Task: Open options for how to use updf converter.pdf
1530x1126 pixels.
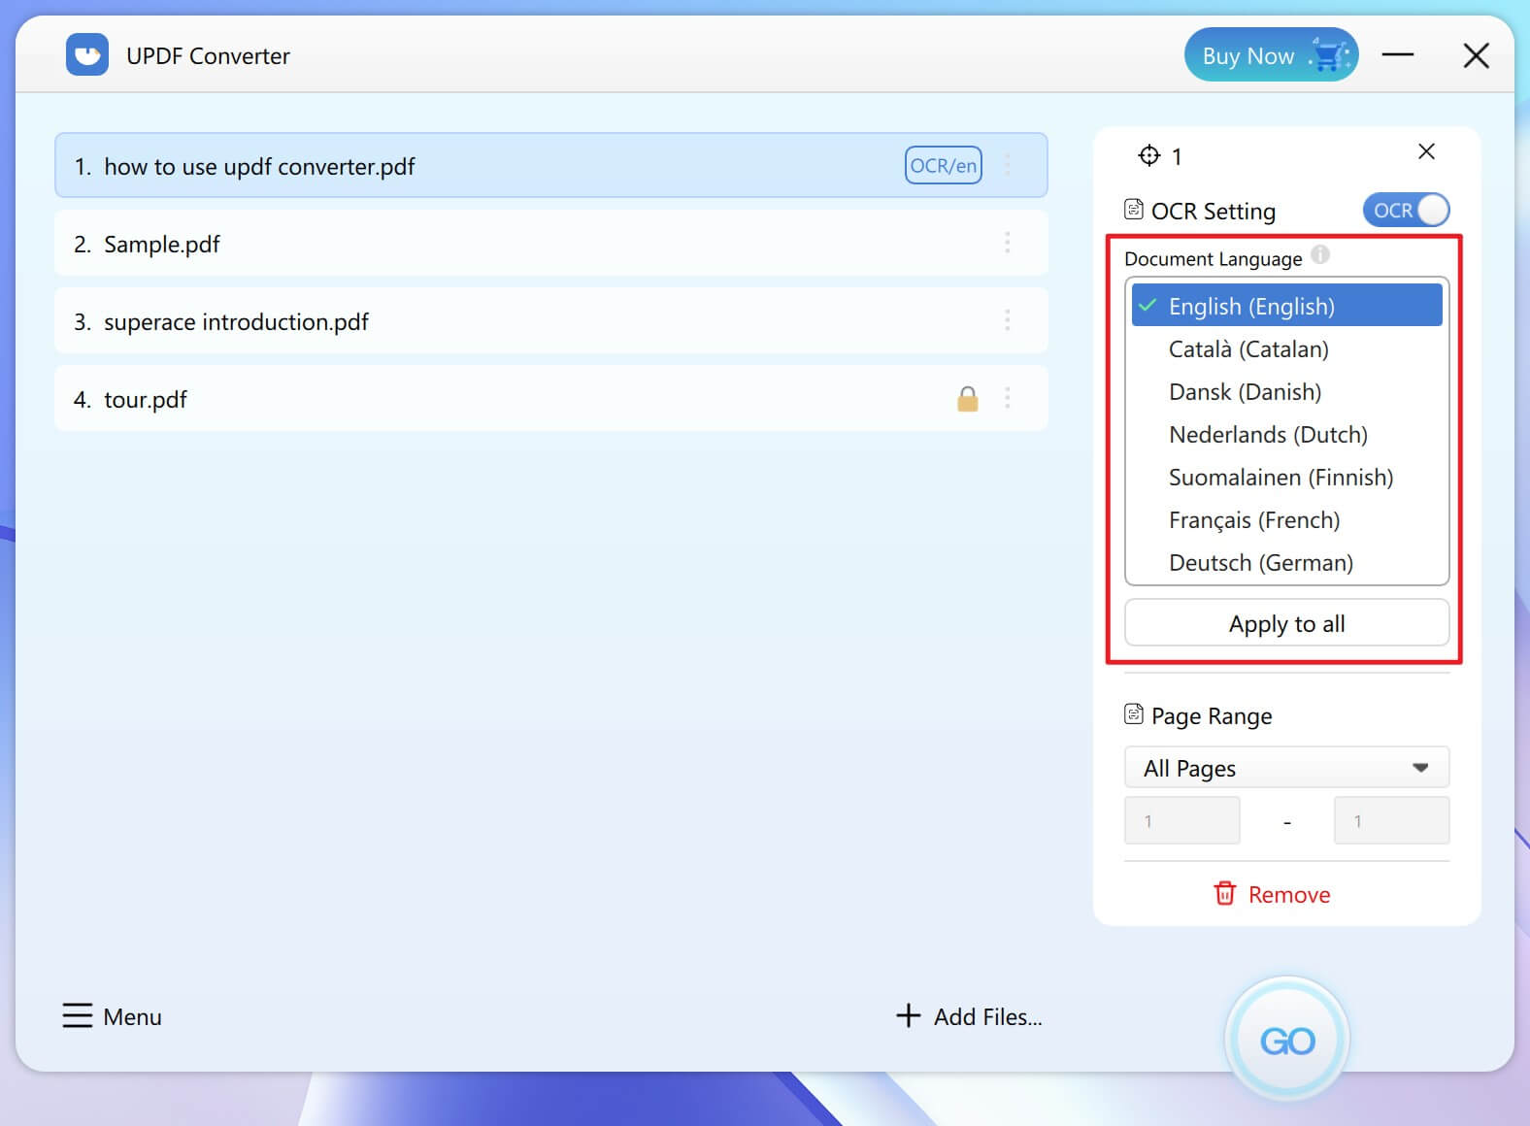Action: tap(1008, 165)
